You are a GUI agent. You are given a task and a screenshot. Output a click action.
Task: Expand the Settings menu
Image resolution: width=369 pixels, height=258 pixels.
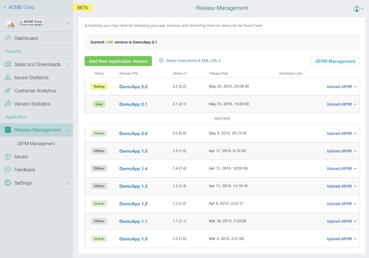68,183
